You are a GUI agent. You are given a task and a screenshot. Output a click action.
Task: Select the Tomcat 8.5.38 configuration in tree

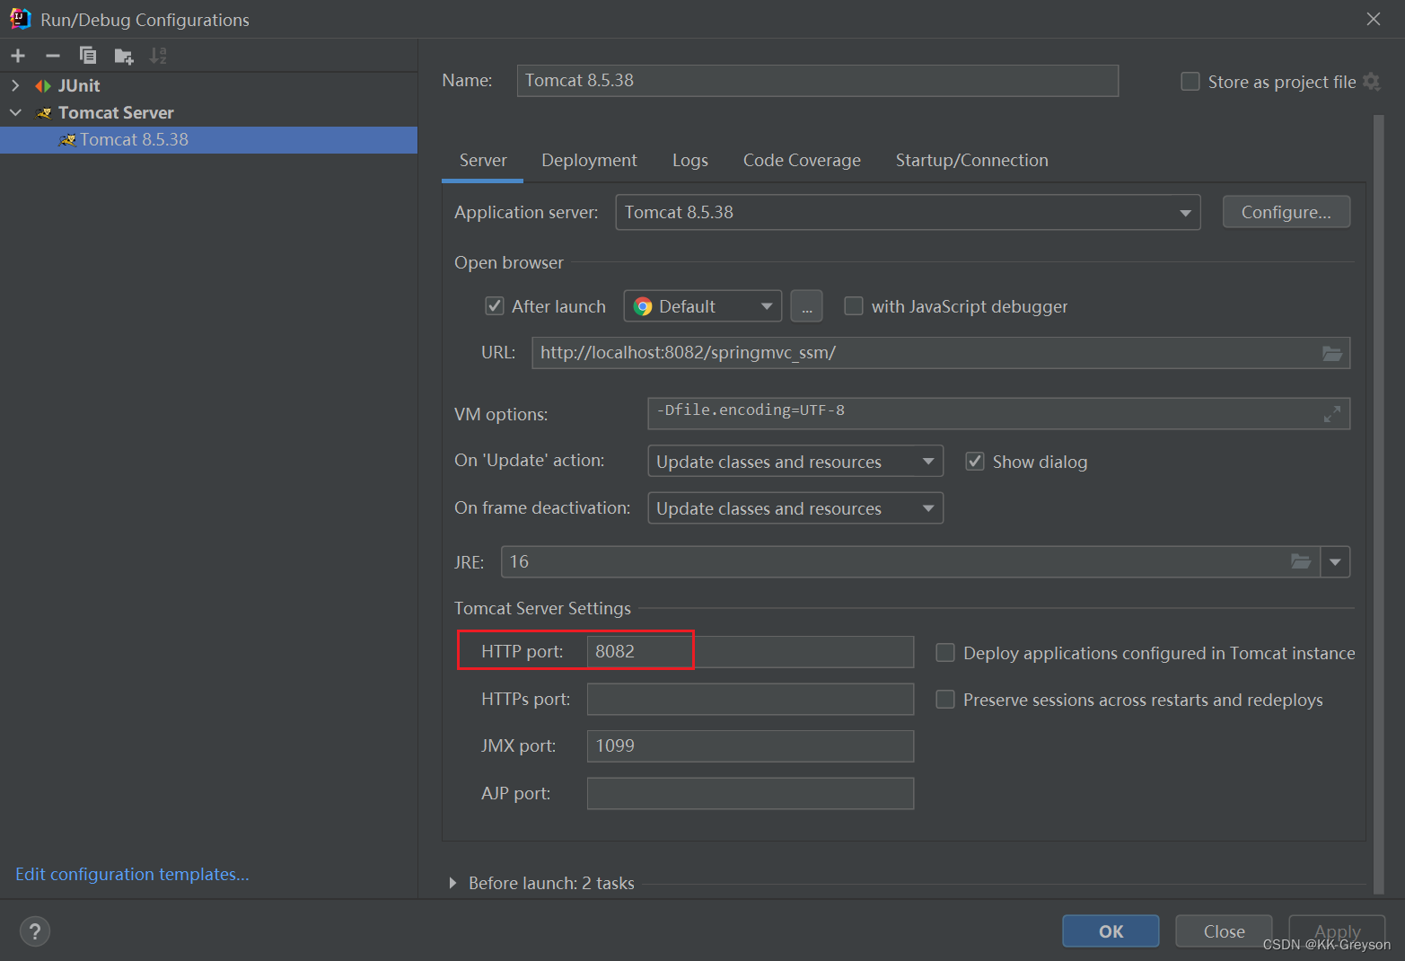click(208, 140)
